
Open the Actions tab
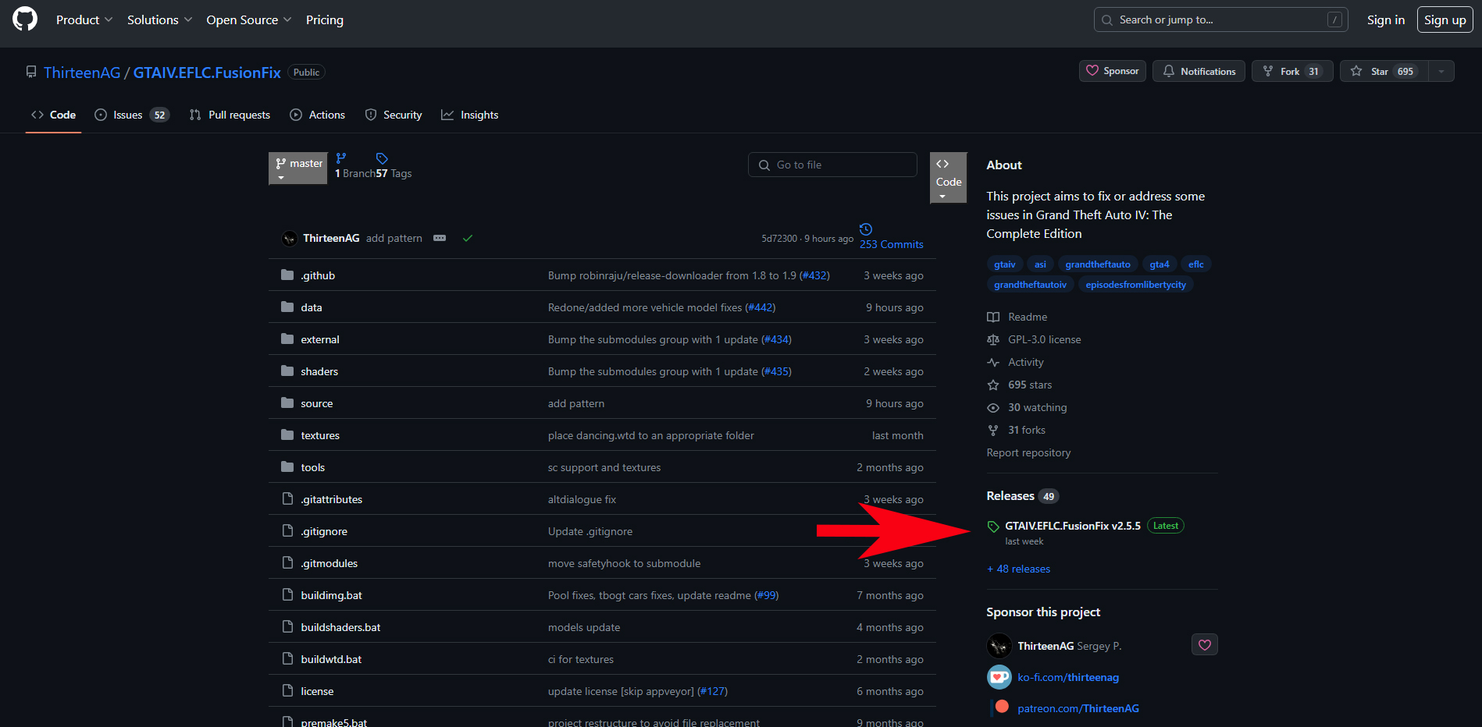point(317,115)
